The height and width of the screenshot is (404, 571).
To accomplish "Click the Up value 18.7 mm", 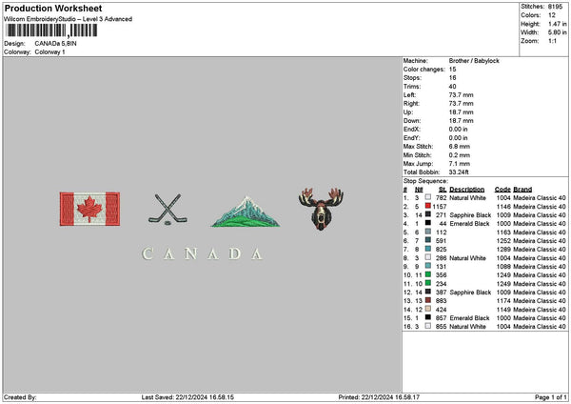I will (x=461, y=111).
